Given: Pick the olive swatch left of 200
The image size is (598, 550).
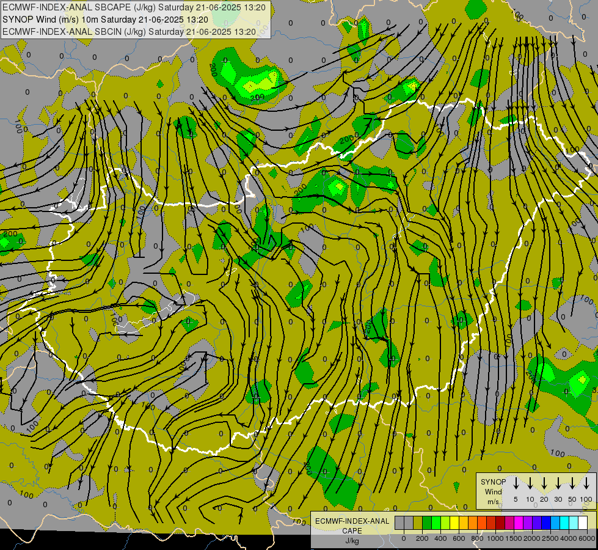Looking at the screenshot, I should [x=418, y=522].
